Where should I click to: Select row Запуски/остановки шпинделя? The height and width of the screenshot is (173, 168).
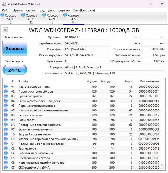coord(82,101)
